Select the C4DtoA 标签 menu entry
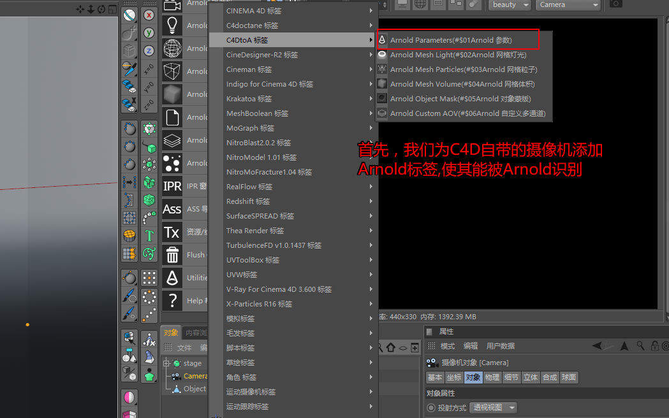Screen dimensions: 669x418 [293, 40]
